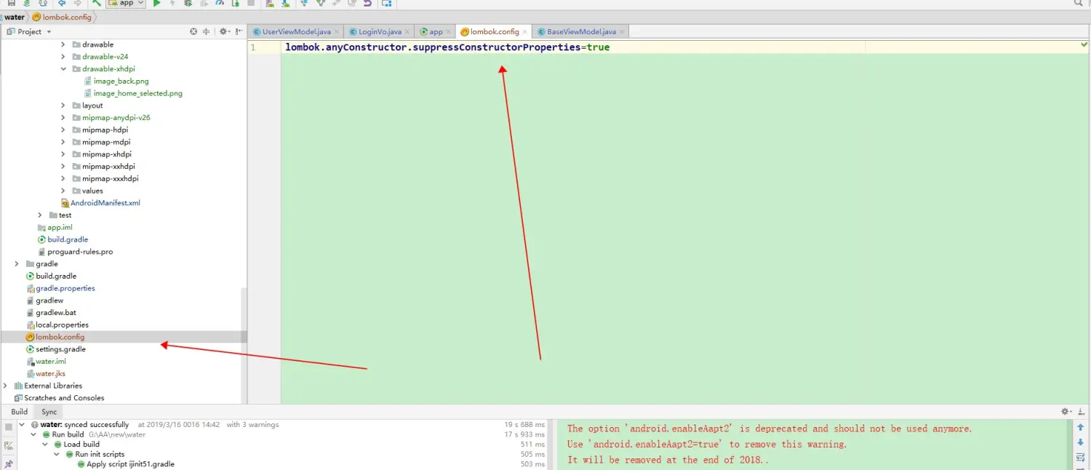The height and width of the screenshot is (470, 1091).
Task: Switch to BaseViewModel.java tab
Action: tap(581, 31)
